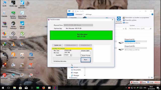Image resolution: width=161 pixels, height=90 pixels.
Task: Click the Beenden stop recording button
Action: [x=135, y=82]
